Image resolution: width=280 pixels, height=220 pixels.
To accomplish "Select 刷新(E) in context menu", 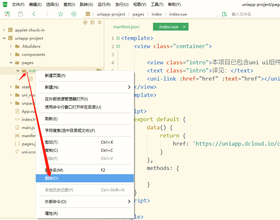I will (85, 119).
